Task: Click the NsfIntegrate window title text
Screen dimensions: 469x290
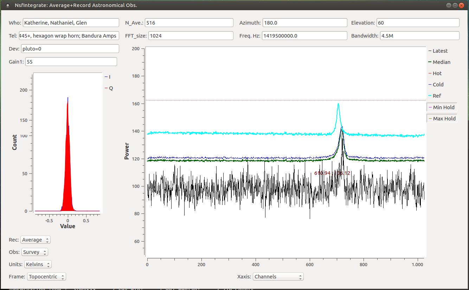Action: click(76, 5)
